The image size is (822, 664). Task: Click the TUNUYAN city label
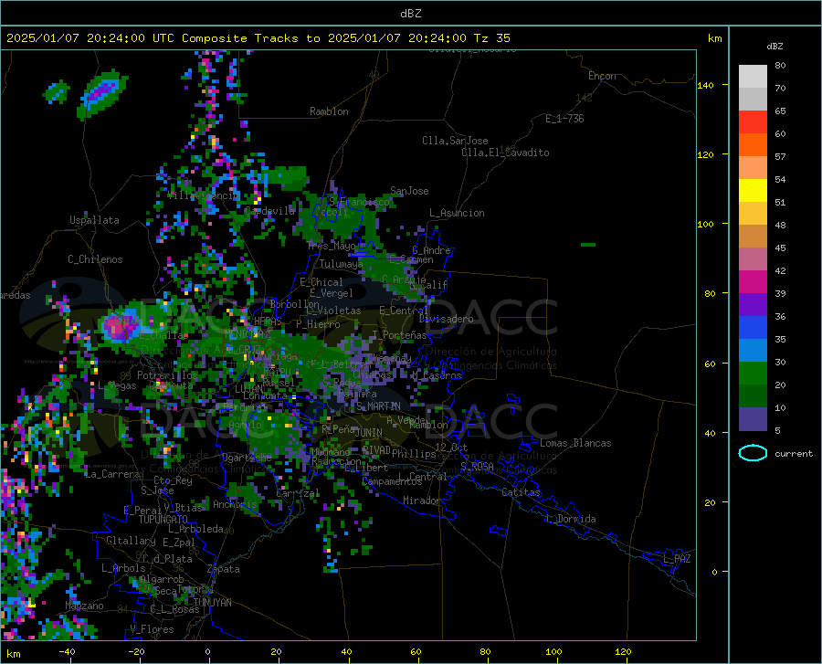(x=212, y=603)
